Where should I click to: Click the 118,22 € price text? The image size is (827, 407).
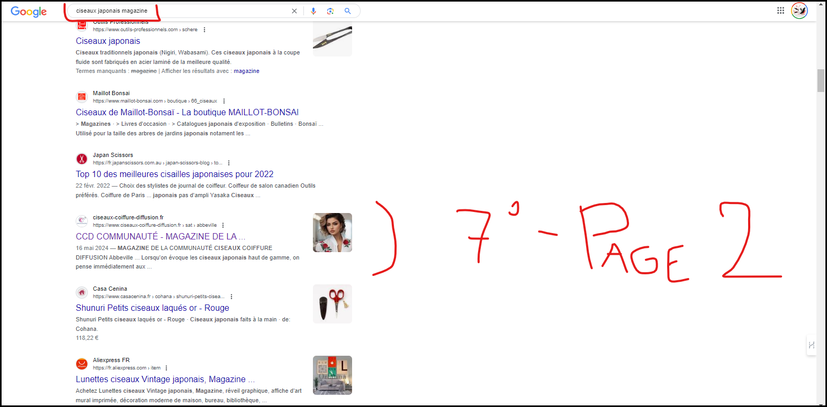pyautogui.click(x=87, y=338)
